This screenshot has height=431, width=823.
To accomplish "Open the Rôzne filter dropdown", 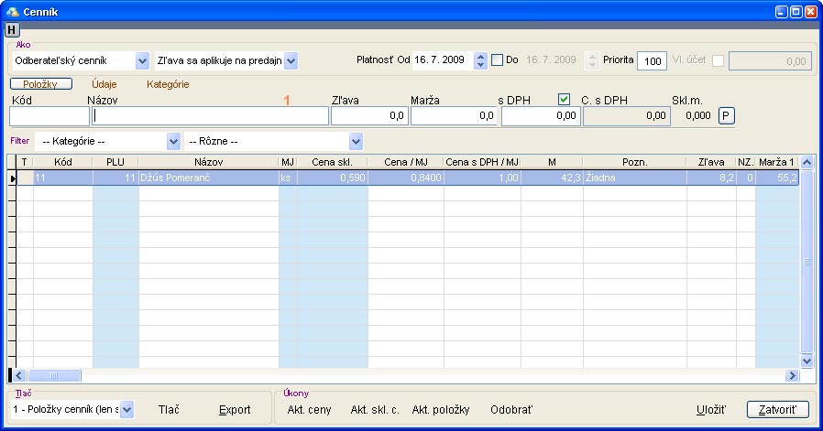I will (356, 141).
